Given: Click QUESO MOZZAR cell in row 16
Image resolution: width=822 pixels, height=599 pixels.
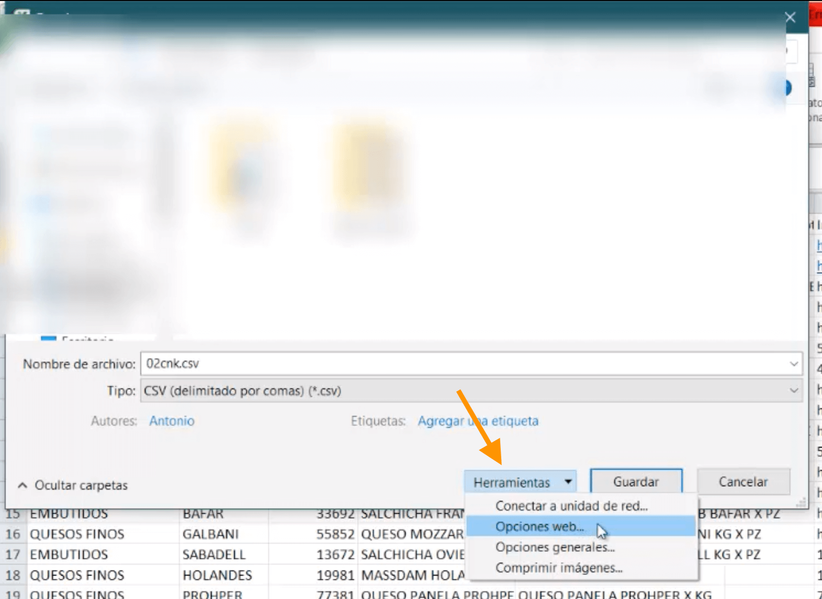Looking at the screenshot, I should pos(412,534).
